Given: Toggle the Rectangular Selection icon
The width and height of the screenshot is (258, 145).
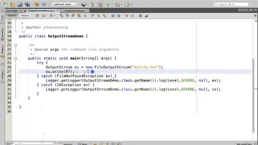Looking at the screenshot, I should pos(85,16).
